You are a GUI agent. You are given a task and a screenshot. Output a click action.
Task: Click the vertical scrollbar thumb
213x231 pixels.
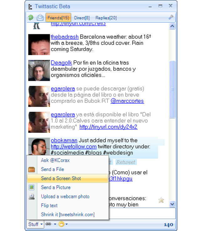[x=172, y=89]
